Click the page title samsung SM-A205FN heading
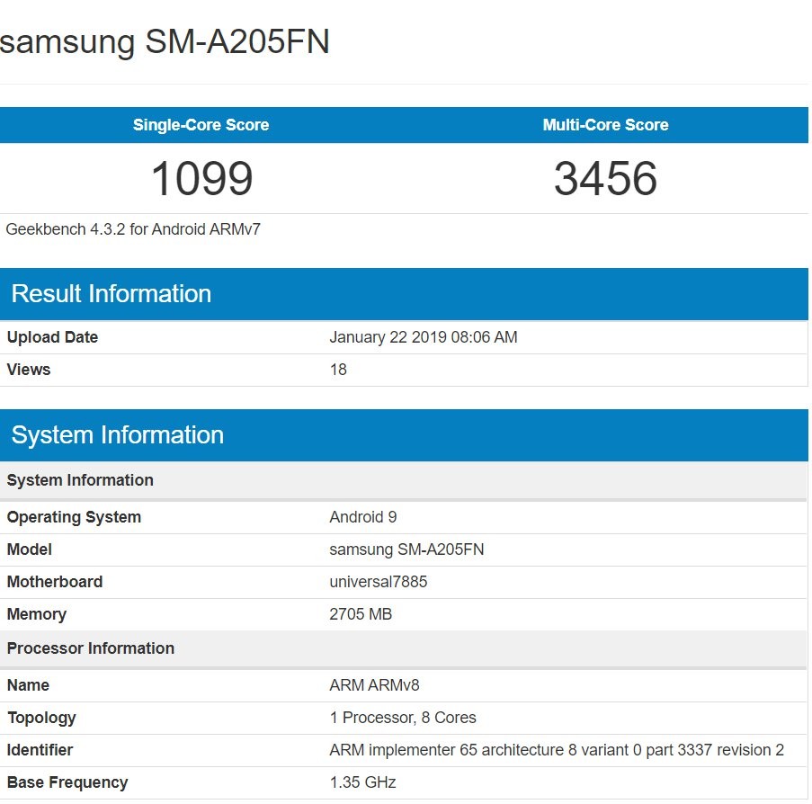This screenshot has height=804, width=812. (x=165, y=41)
